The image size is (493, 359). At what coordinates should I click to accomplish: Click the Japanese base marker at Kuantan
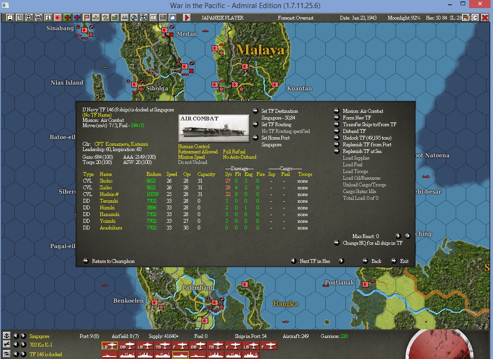(x=275, y=84)
